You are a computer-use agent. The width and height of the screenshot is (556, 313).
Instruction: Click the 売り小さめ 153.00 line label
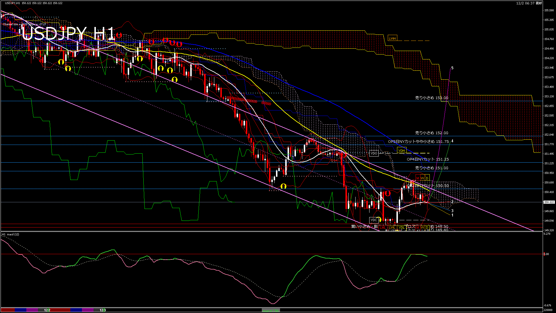pyautogui.click(x=431, y=98)
